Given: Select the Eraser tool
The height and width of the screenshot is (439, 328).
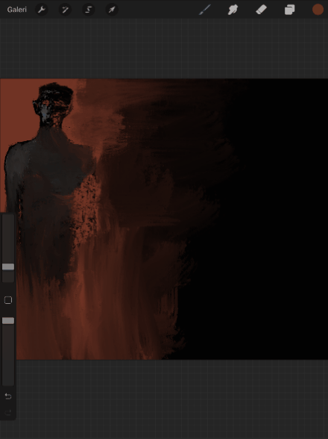Looking at the screenshot, I should (261, 10).
